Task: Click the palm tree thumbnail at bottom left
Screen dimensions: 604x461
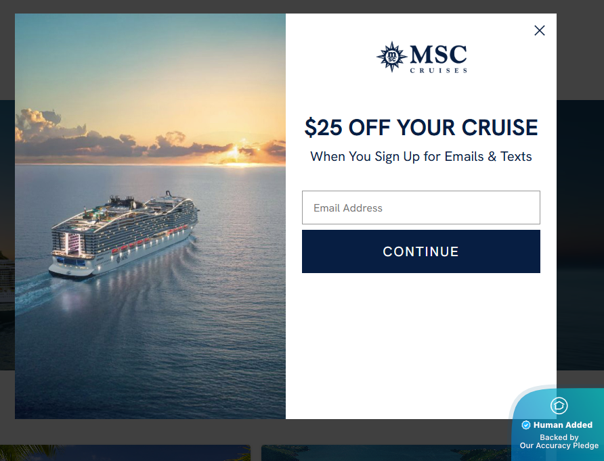Action: 125,453
